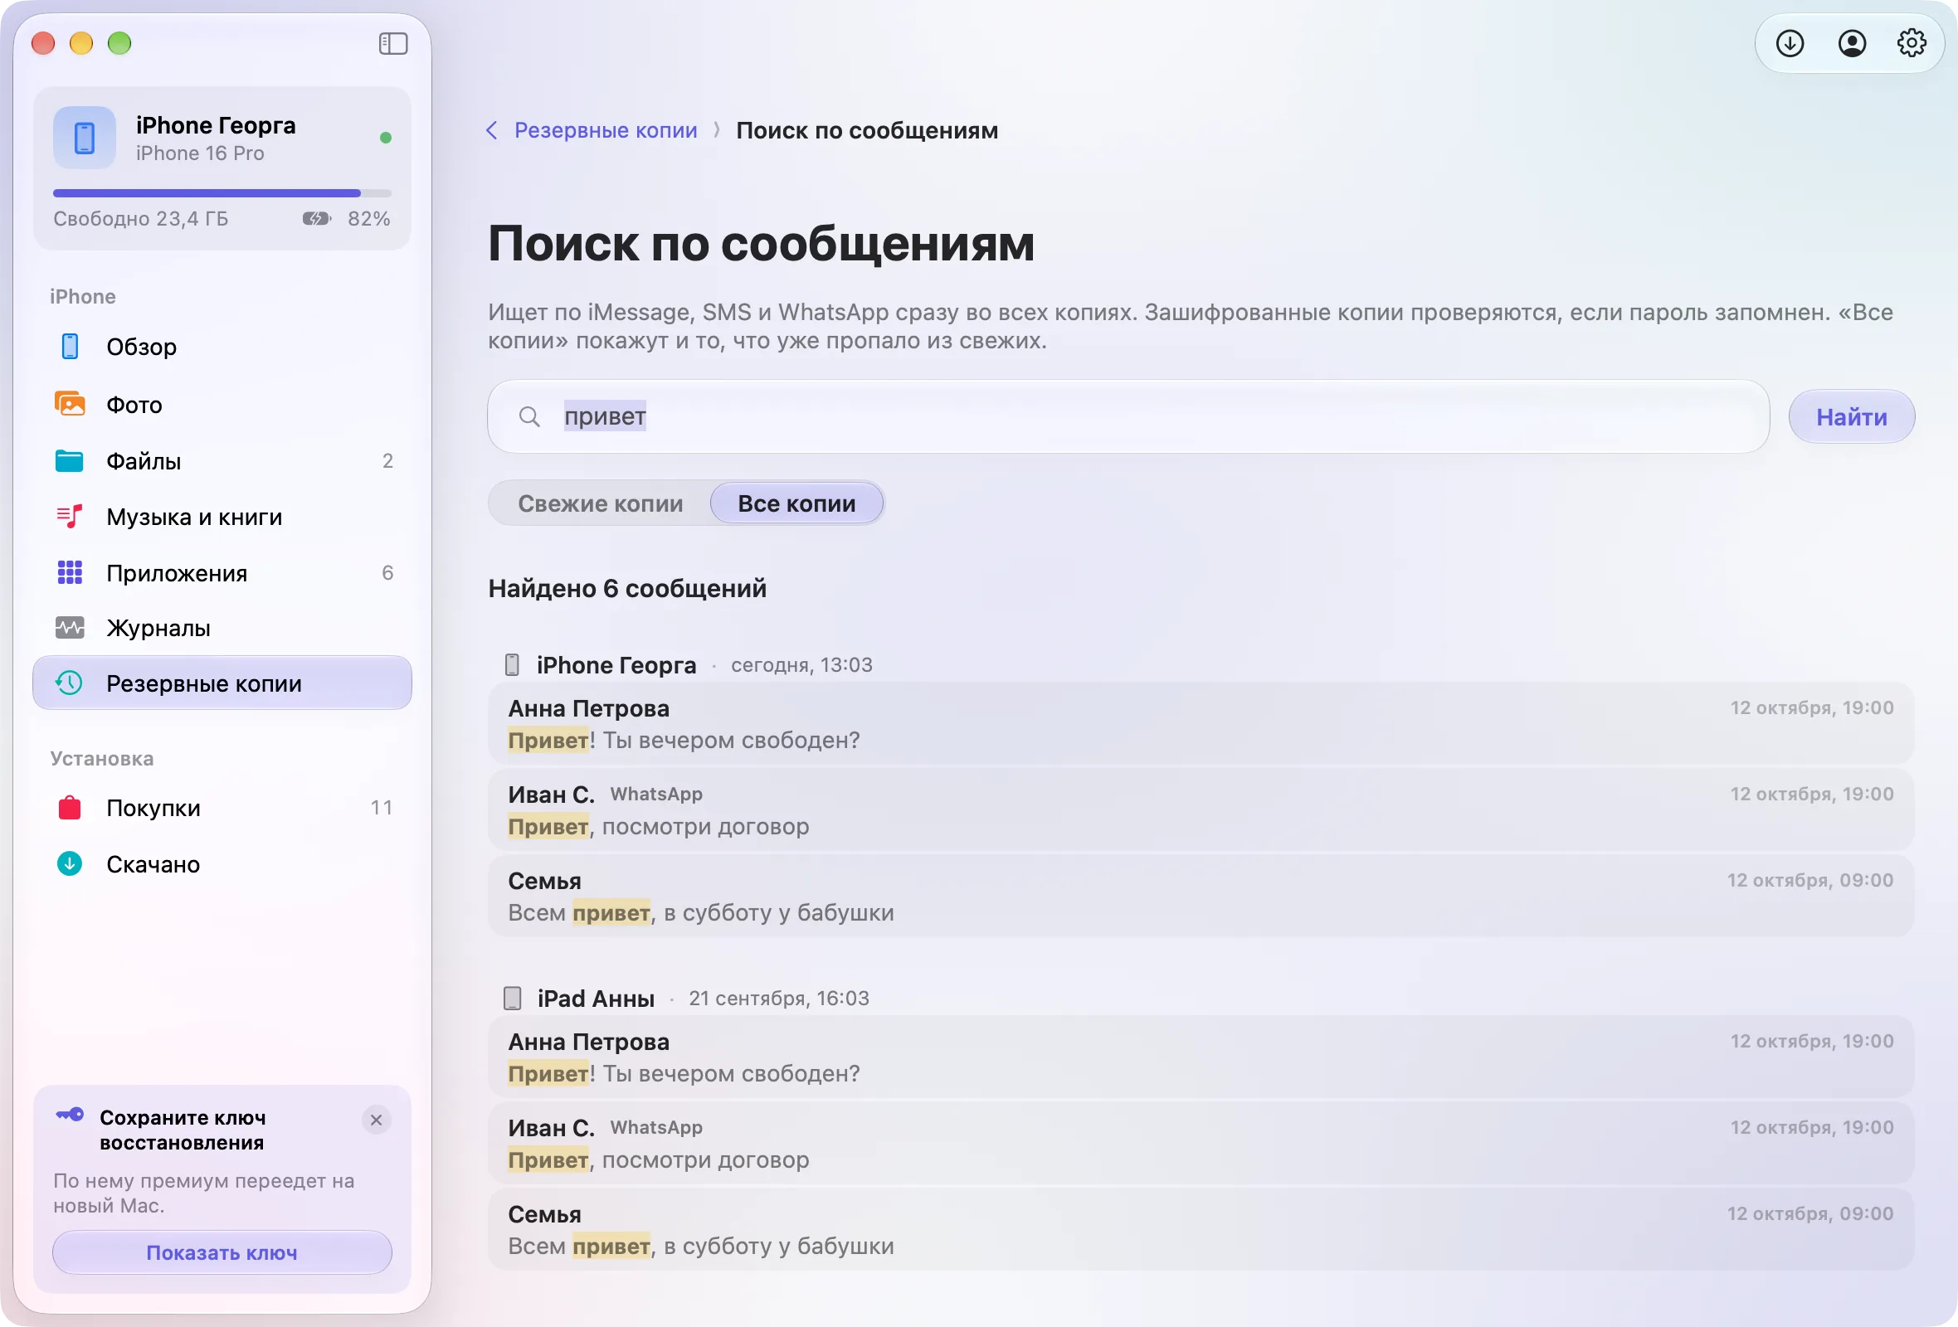Select the iPhone Георга device card
Viewport: 1958px width, 1327px height.
(x=222, y=168)
